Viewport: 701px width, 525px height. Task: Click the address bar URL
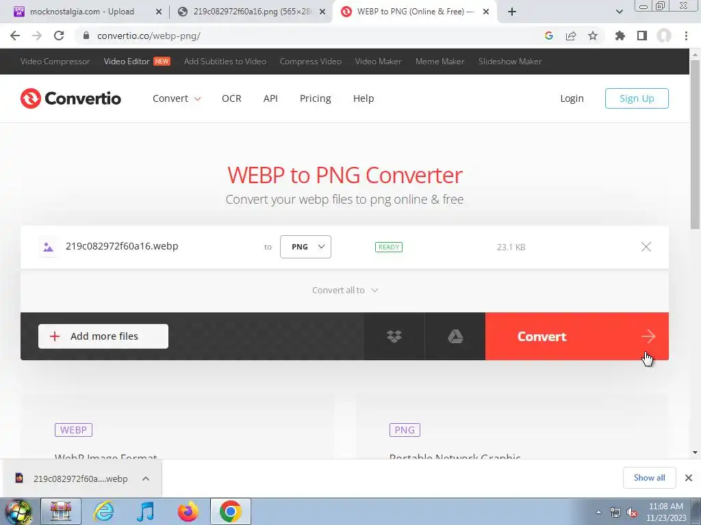pos(149,36)
